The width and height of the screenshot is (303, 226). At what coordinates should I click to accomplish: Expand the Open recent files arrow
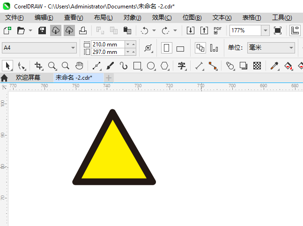[x=30, y=30]
